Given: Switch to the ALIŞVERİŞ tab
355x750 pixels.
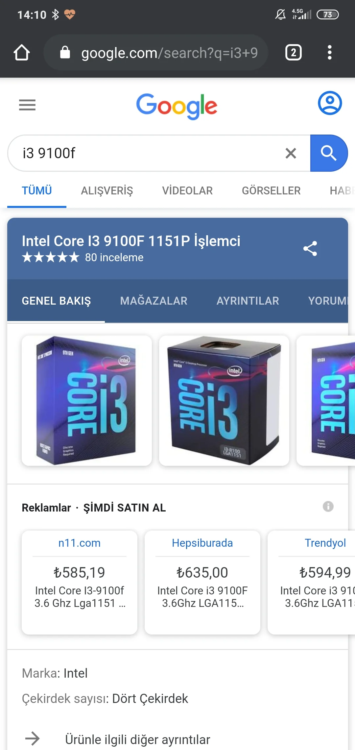Looking at the screenshot, I should click(107, 191).
